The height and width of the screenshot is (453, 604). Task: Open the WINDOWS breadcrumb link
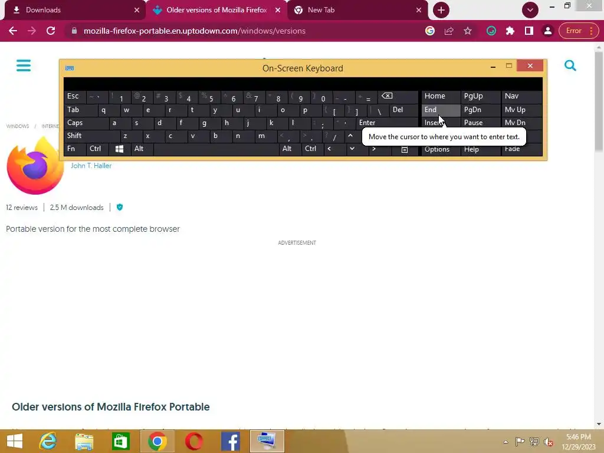pos(18,126)
